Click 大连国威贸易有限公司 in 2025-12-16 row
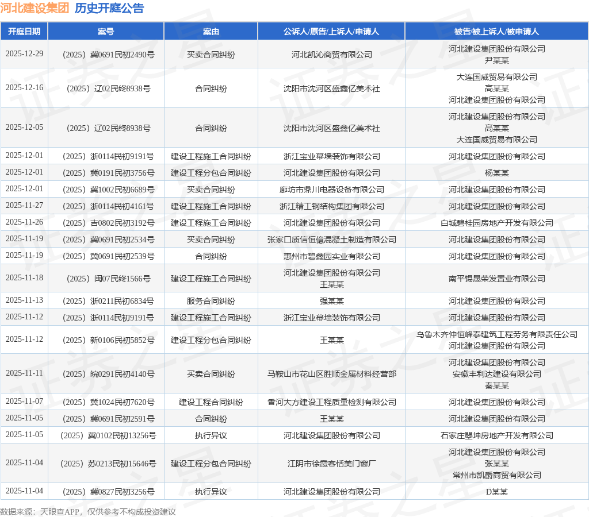Screen dimensions: 589x517 496,78
